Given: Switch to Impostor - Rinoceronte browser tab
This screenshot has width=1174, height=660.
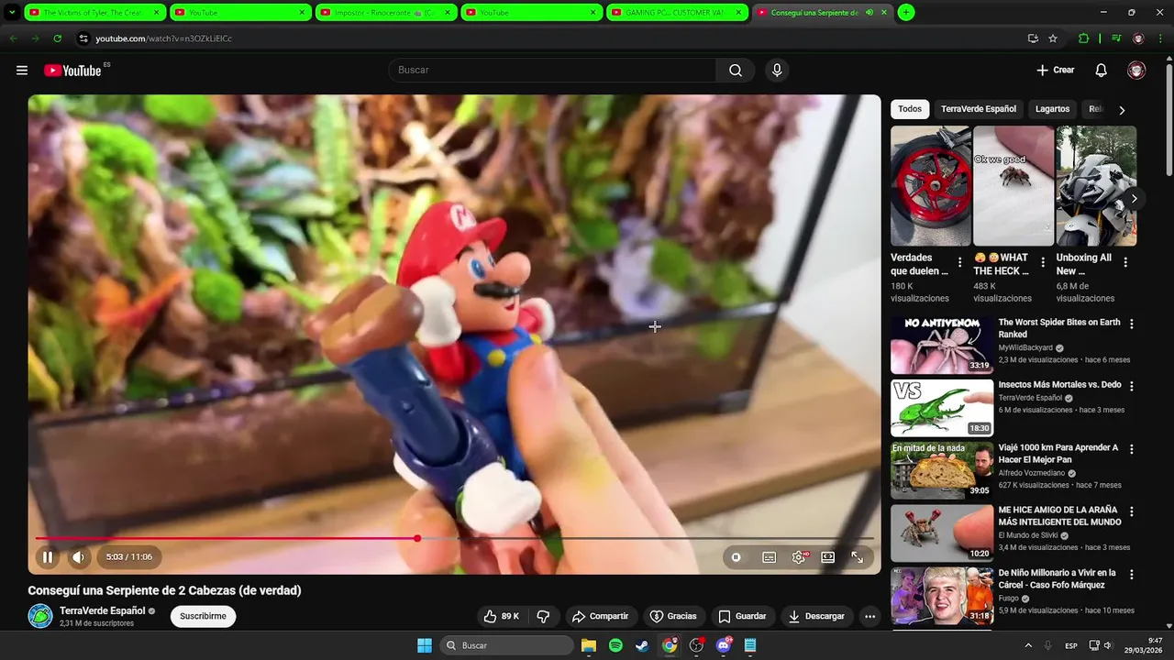Looking at the screenshot, I should pyautogui.click(x=385, y=13).
